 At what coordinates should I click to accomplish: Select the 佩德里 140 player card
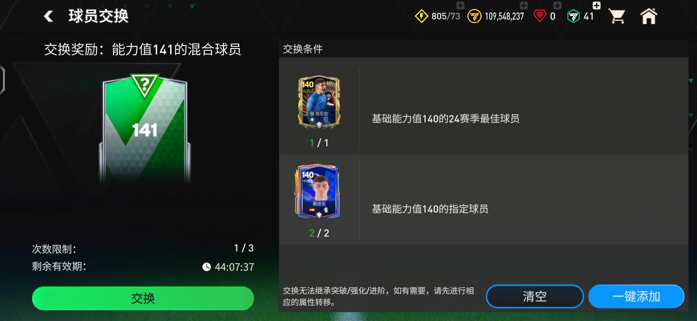coord(318,192)
